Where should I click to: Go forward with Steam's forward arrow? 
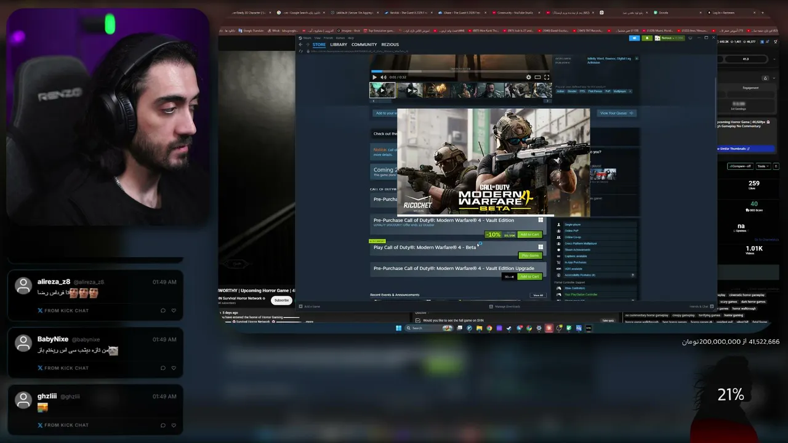pyautogui.click(x=307, y=44)
